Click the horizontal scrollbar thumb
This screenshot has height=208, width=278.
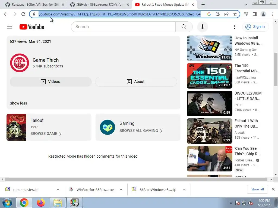pos(136,180)
